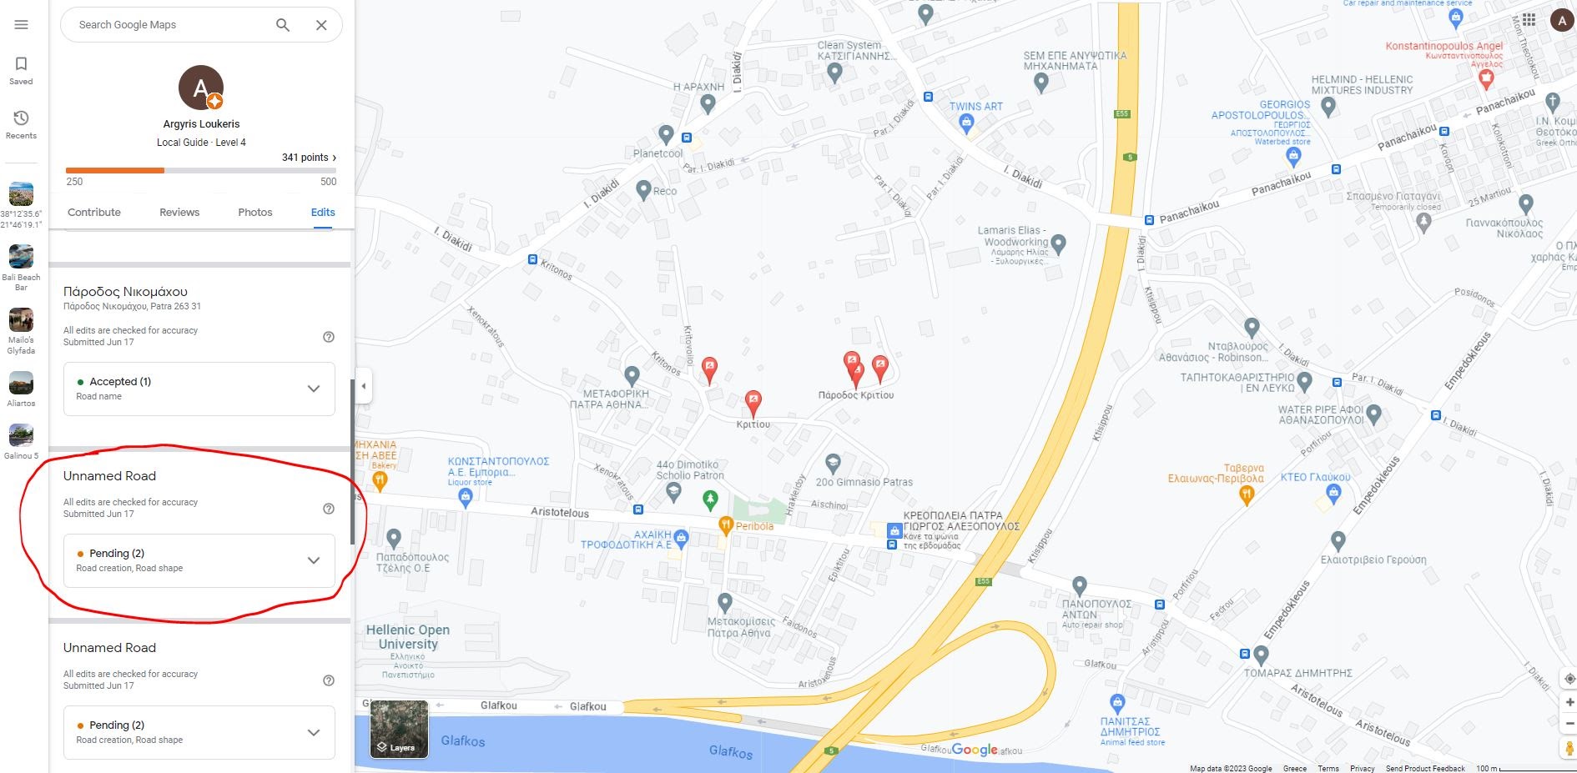This screenshot has width=1577, height=773.
Task: Click help icon for Πάροδος Νικομάχου edit
Action: tap(329, 337)
